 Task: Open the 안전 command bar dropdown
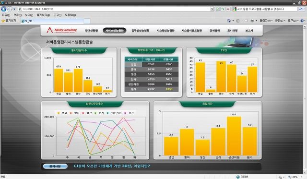tap(280, 21)
